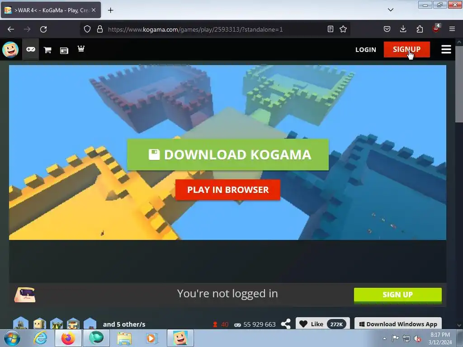463x347 pixels.
Task: Click PLAY IN BROWSER button
Action: pyautogui.click(x=228, y=190)
